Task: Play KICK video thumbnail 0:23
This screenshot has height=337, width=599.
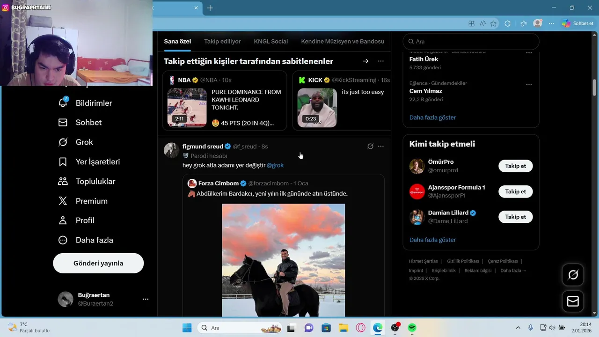Action: [317, 107]
